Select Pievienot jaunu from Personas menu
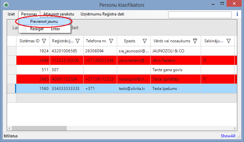244x142 pixels. [x=44, y=21]
